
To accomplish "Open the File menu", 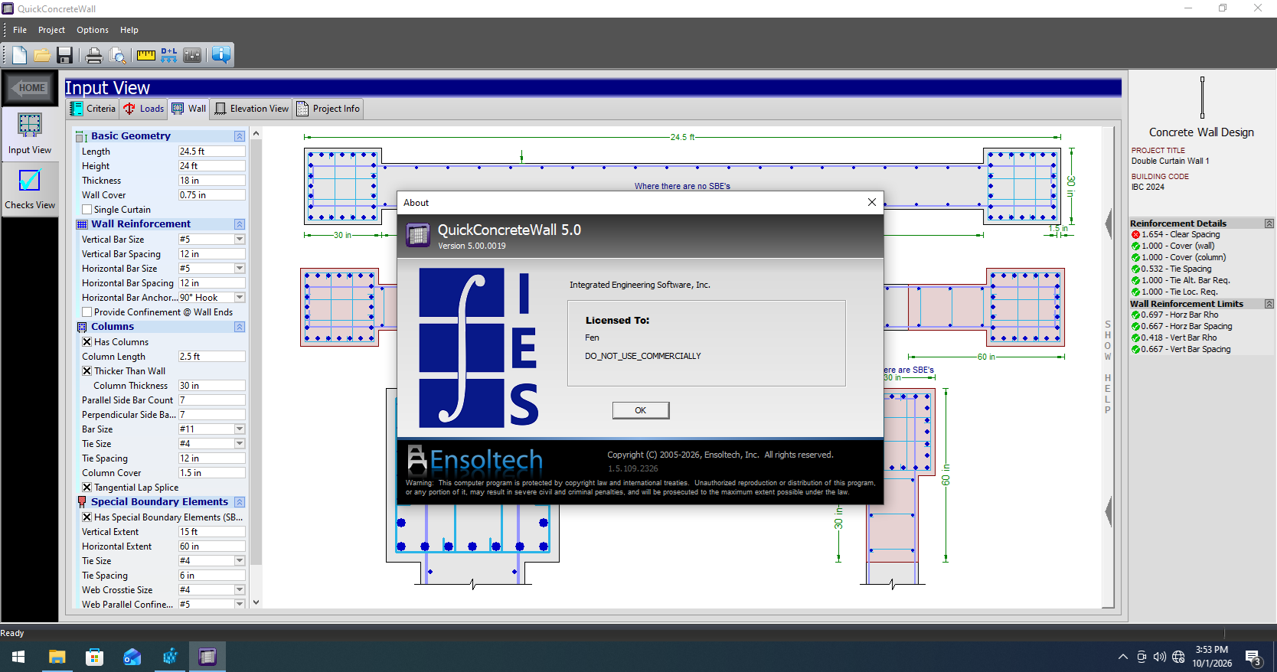I will coord(20,30).
